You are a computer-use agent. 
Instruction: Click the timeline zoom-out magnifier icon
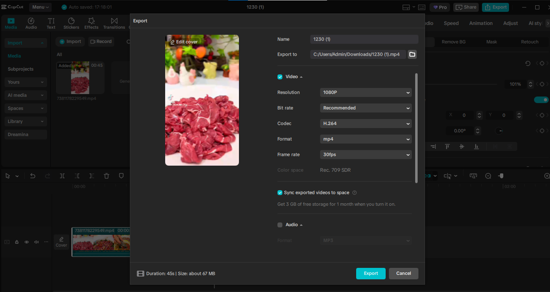click(488, 176)
